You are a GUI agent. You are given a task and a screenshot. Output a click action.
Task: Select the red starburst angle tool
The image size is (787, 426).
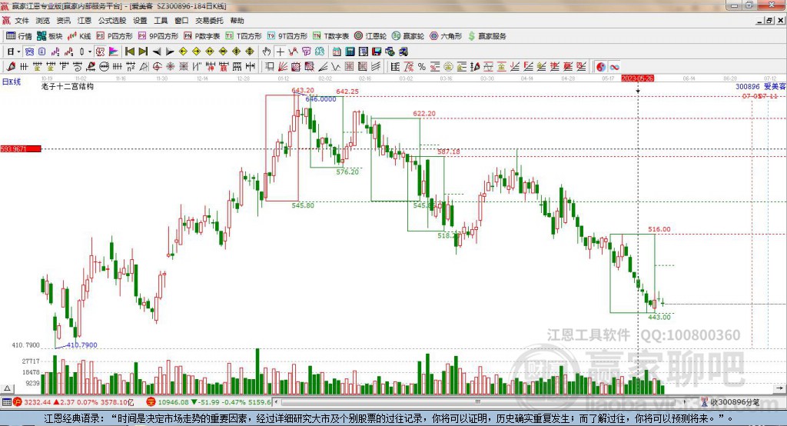(x=170, y=66)
